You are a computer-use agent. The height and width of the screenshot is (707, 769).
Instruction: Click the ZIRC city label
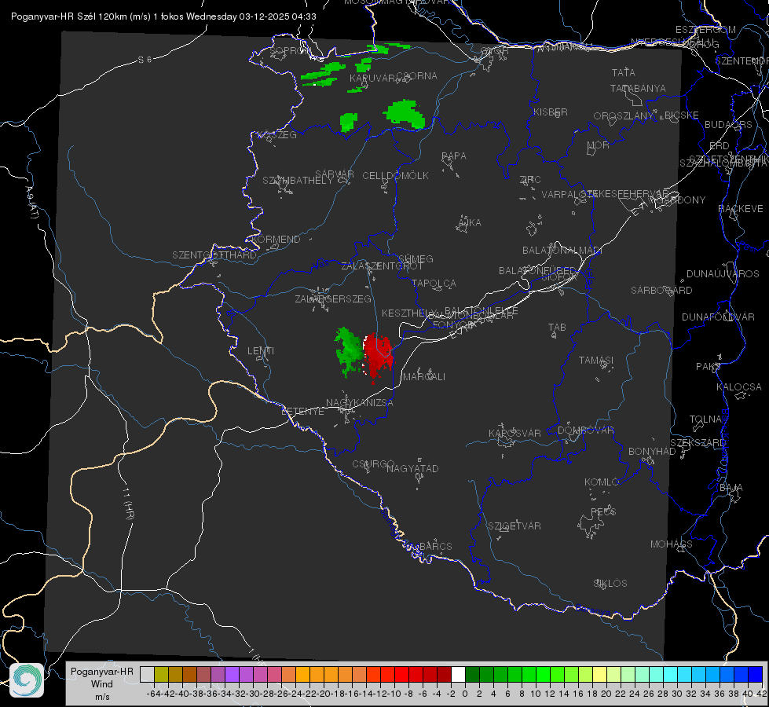click(530, 180)
